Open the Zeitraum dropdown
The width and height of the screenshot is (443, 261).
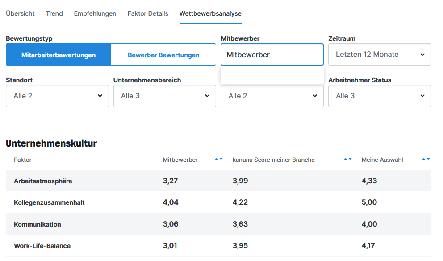pyautogui.click(x=380, y=55)
